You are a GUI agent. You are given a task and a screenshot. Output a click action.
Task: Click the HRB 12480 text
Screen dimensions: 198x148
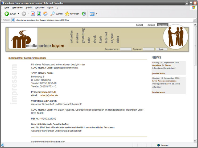[38, 113]
